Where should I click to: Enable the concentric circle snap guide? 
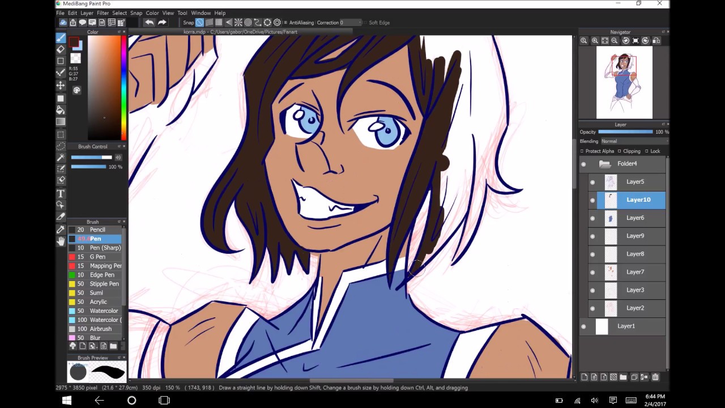coord(248,23)
